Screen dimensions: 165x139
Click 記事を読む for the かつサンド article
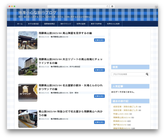(99, 96)
